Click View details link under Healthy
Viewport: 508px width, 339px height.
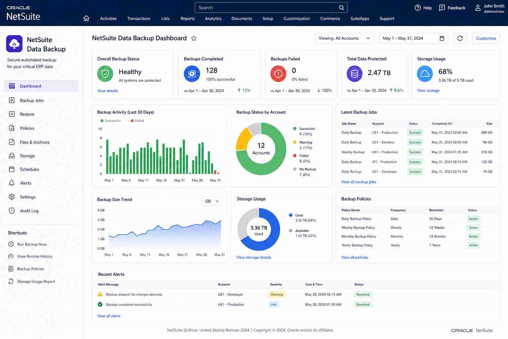pos(107,91)
